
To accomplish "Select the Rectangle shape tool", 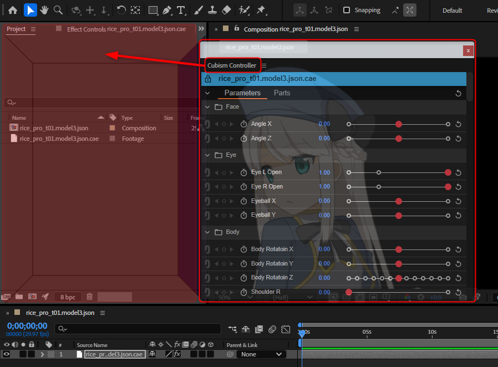I will click(x=153, y=10).
